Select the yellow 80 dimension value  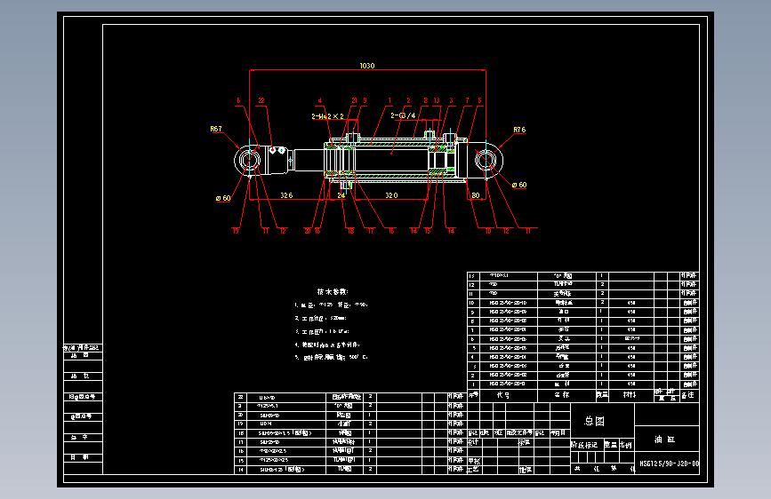click(x=476, y=195)
